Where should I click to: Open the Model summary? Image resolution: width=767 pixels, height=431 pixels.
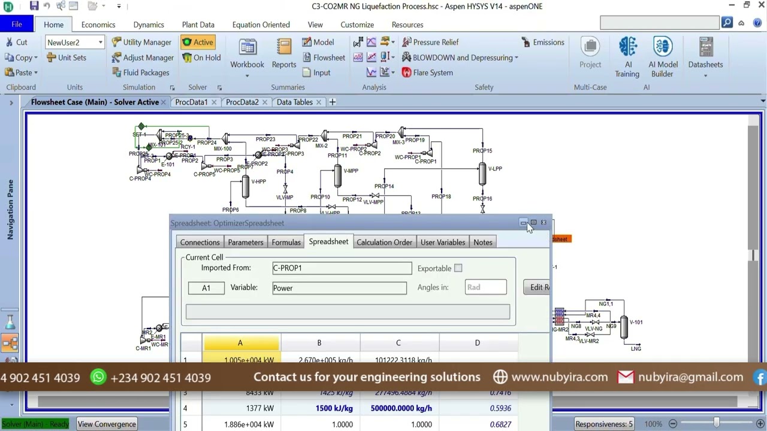[x=318, y=42]
